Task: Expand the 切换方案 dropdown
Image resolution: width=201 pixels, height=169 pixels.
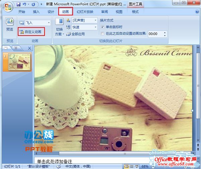Action: (x=60, y=32)
